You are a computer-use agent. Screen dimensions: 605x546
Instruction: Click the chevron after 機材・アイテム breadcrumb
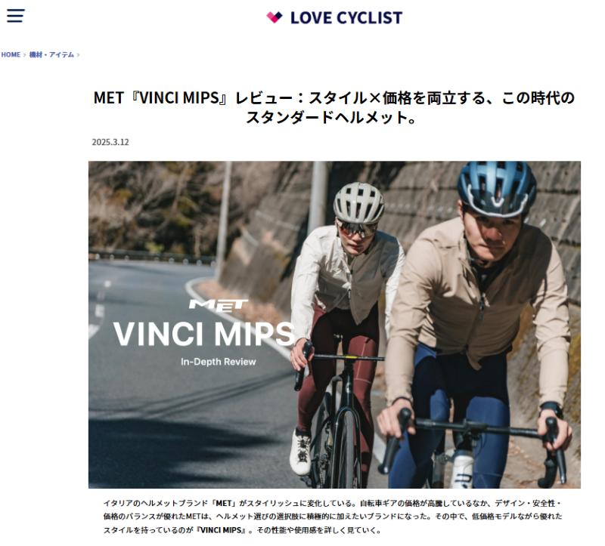tap(78, 54)
